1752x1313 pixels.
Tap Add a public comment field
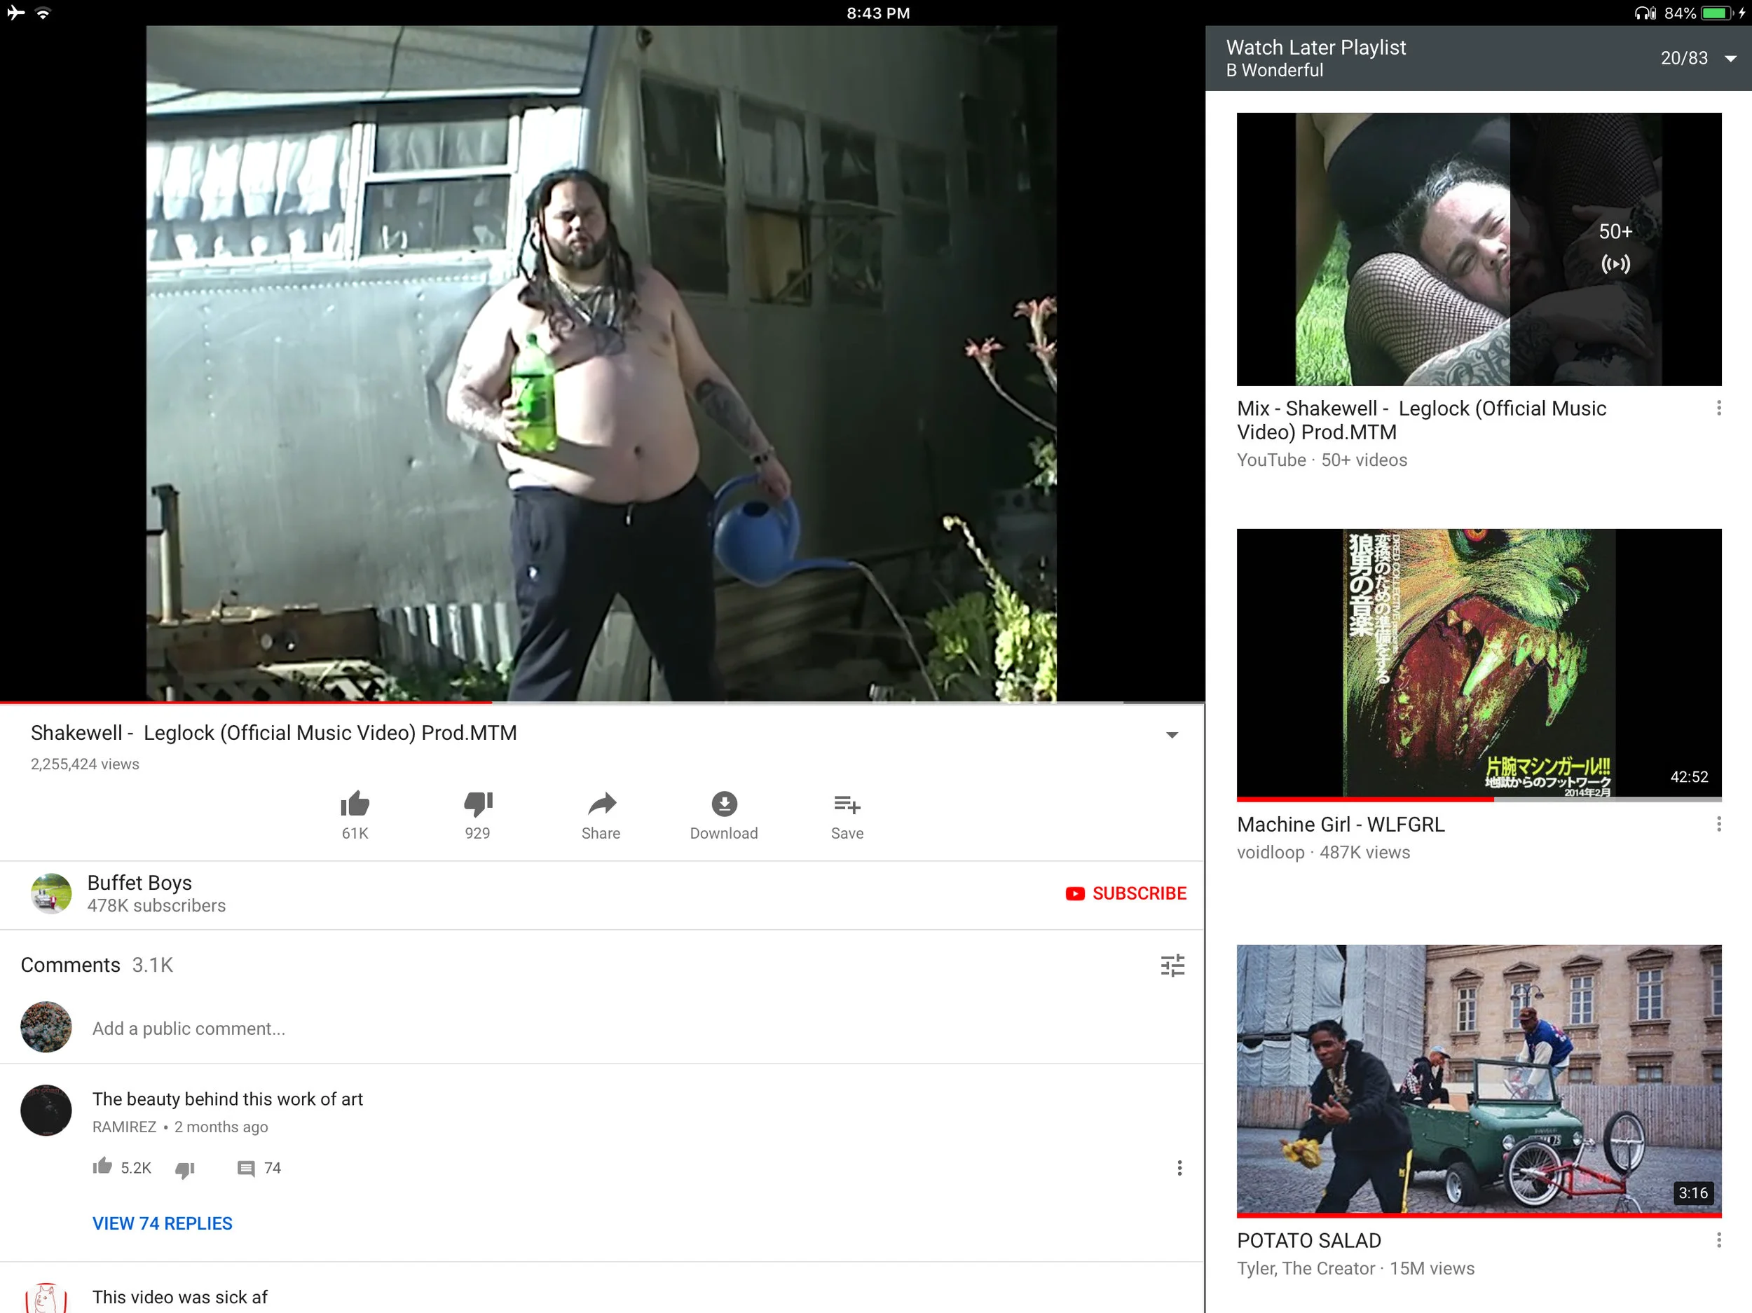pyautogui.click(x=189, y=1029)
